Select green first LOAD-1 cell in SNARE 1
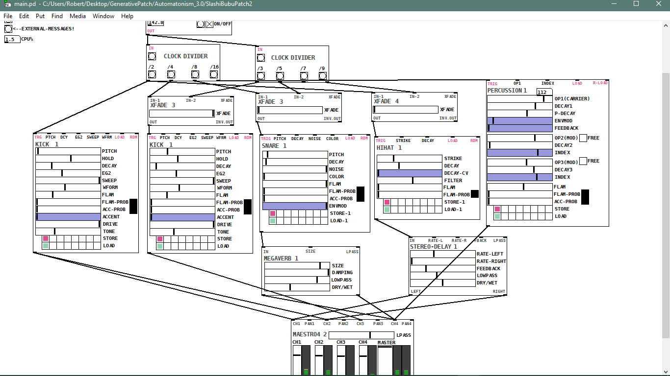Screen dimensions: 670x376 (x=273, y=221)
